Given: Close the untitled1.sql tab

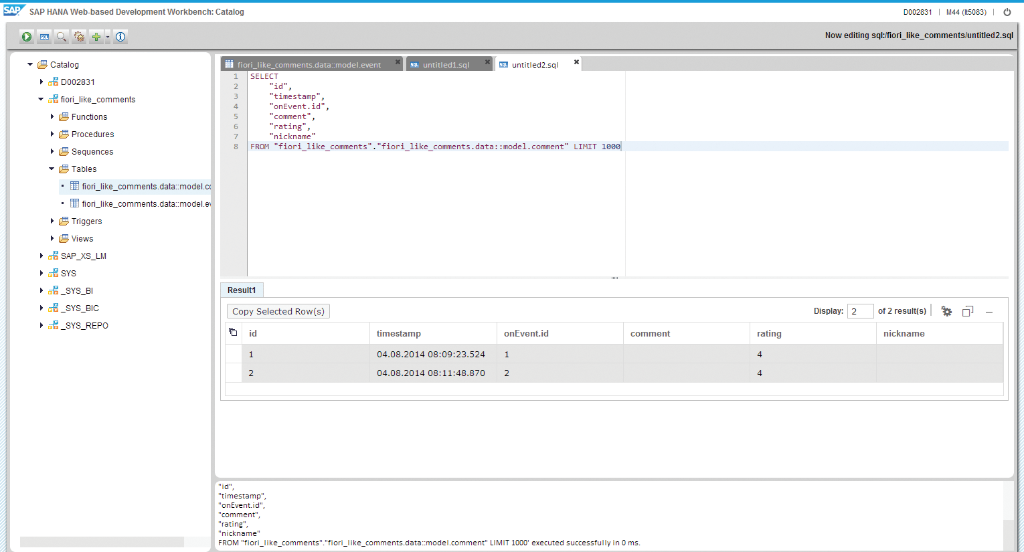Looking at the screenshot, I should point(487,62).
